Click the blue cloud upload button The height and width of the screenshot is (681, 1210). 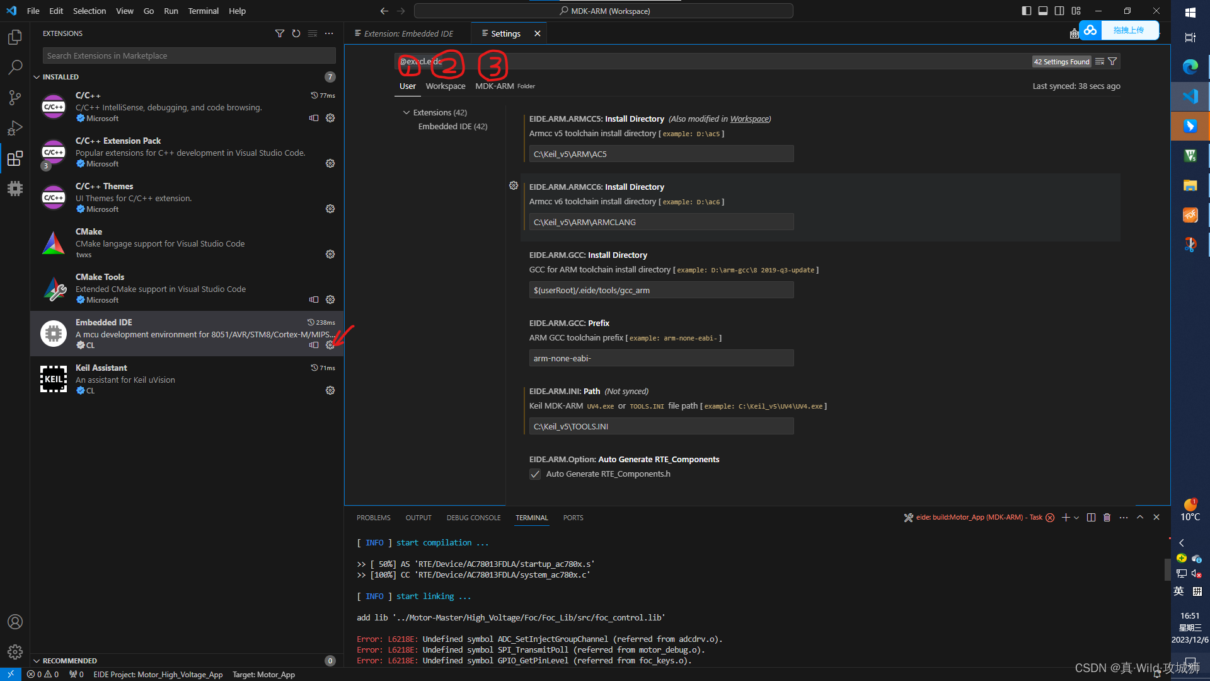[x=1119, y=30]
